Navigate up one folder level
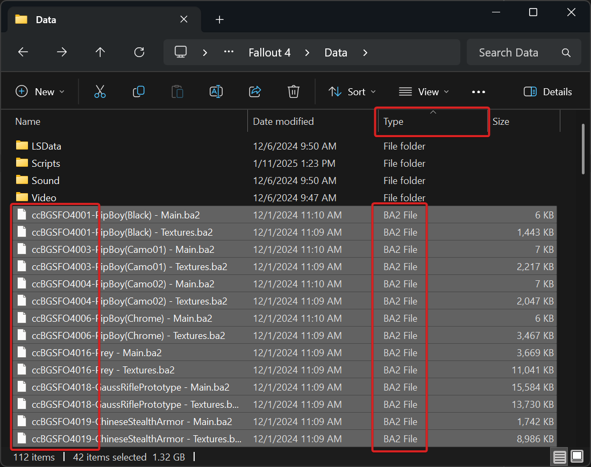591x467 pixels. pyautogui.click(x=100, y=52)
